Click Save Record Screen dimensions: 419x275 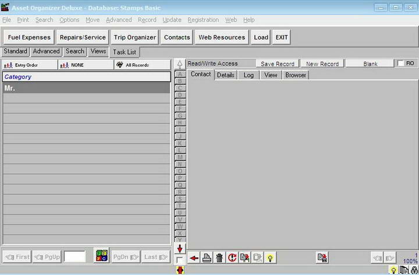pyautogui.click(x=278, y=64)
